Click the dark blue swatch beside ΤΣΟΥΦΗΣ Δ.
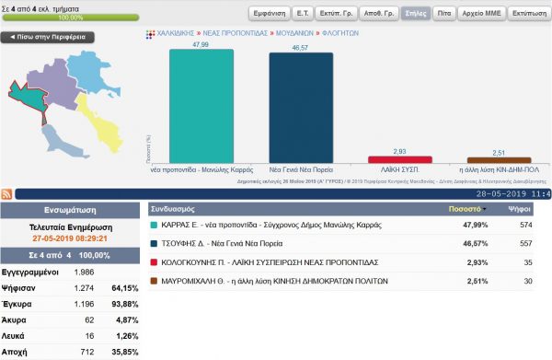The image size is (552, 360). coord(154,244)
